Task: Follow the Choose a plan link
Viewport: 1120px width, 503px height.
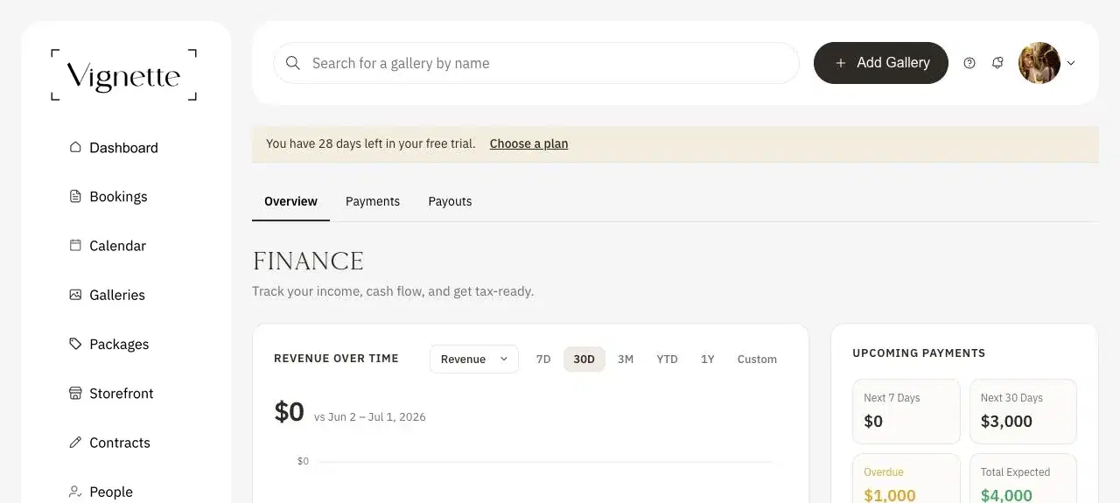Action: 528,143
